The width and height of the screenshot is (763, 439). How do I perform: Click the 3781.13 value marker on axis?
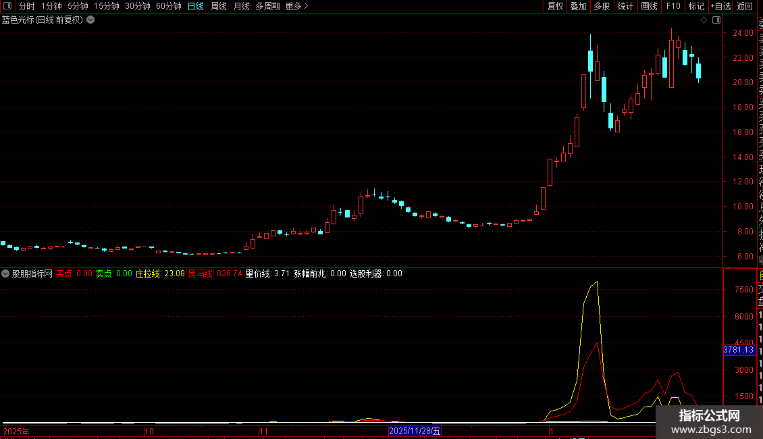[739, 350]
